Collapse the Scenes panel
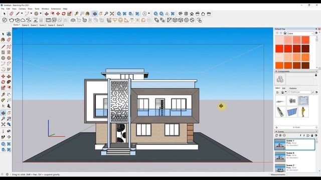321x180 pixels. tap(276, 131)
